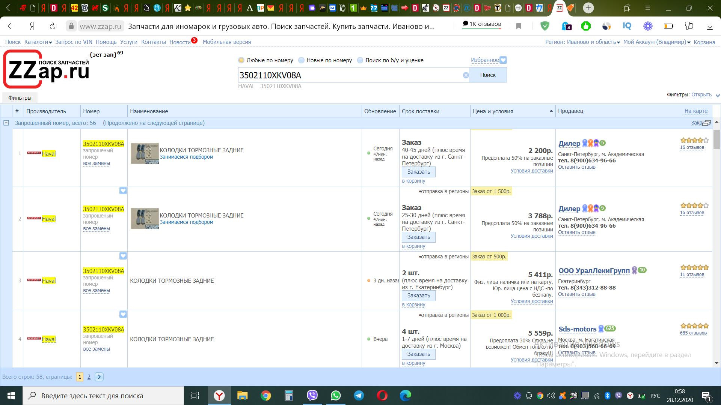
Task: Open the 'На карте' link
Action: coord(696,111)
